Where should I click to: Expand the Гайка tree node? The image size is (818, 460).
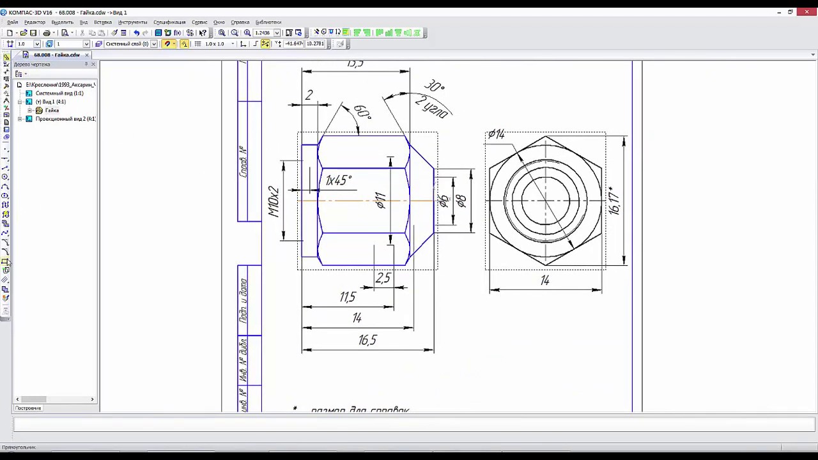[x=29, y=111]
